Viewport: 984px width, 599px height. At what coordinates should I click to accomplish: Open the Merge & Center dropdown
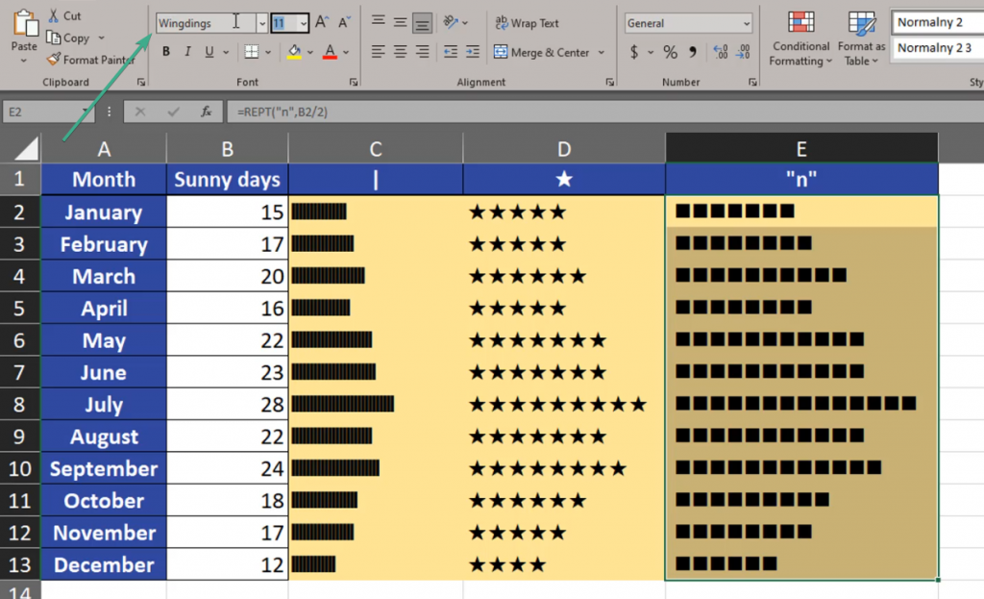tap(601, 53)
